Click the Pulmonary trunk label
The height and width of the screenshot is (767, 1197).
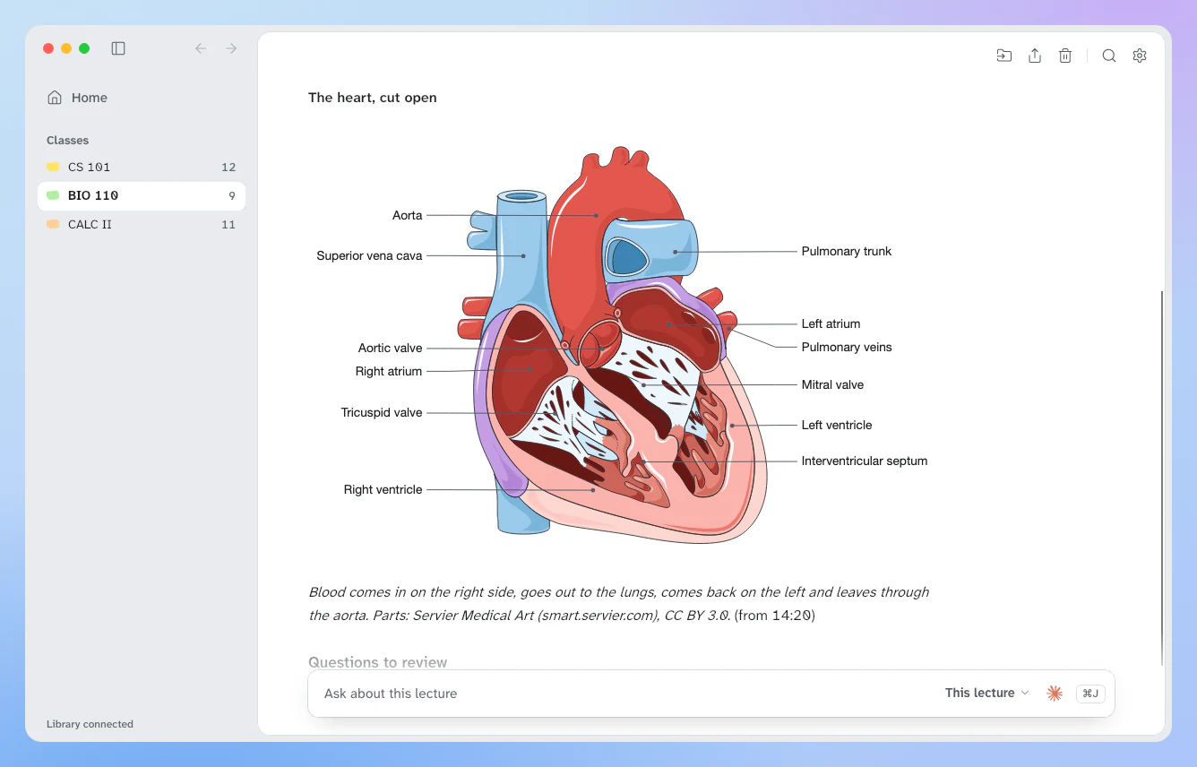click(x=847, y=251)
